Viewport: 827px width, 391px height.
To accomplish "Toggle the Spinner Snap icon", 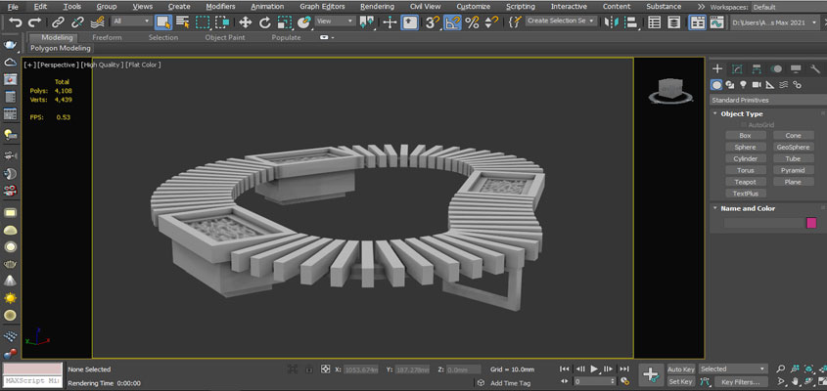I will point(491,22).
